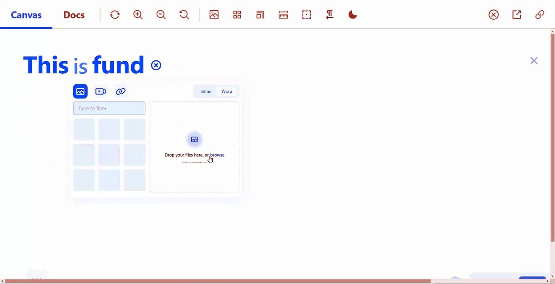This screenshot has width=555, height=284.
Task: Toggle the grid overlay icon
Action: (237, 15)
